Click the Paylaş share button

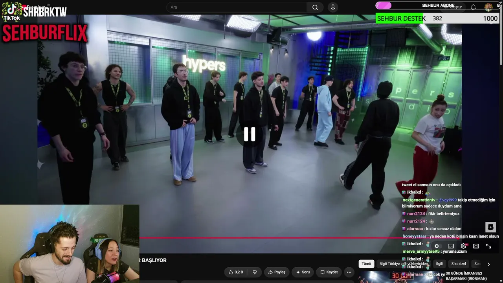click(277, 272)
